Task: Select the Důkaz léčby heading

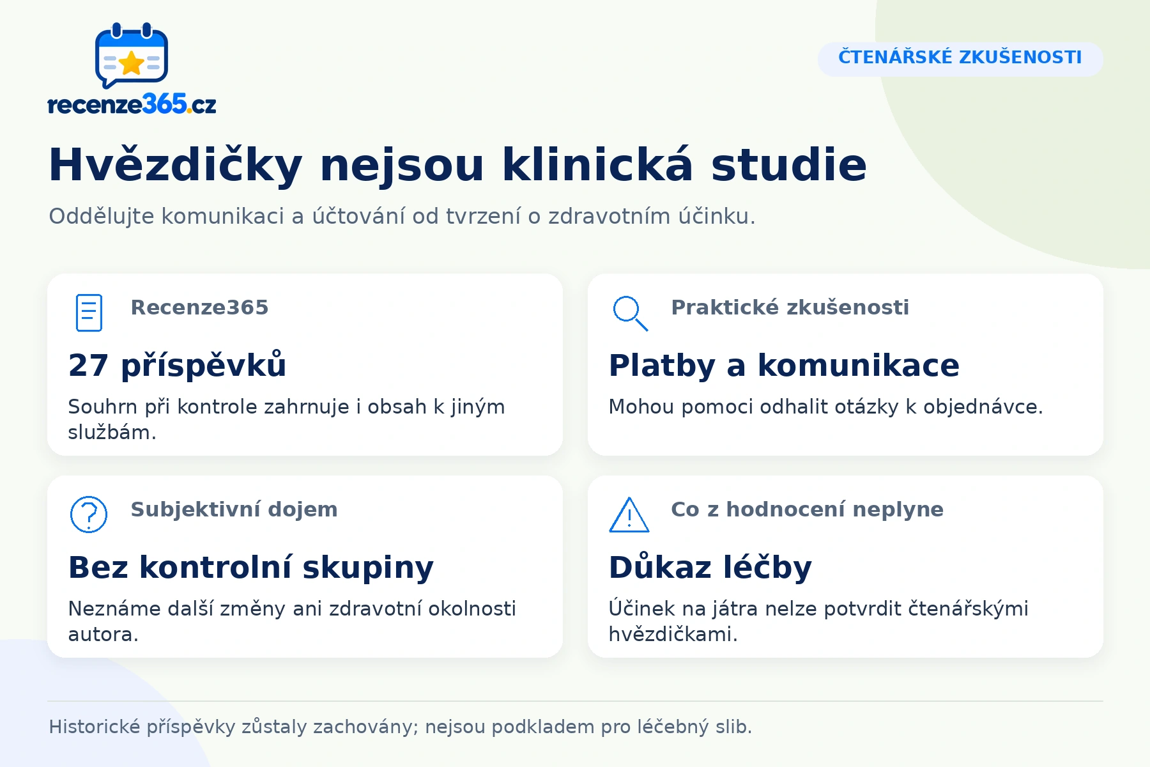Action: [x=710, y=568]
